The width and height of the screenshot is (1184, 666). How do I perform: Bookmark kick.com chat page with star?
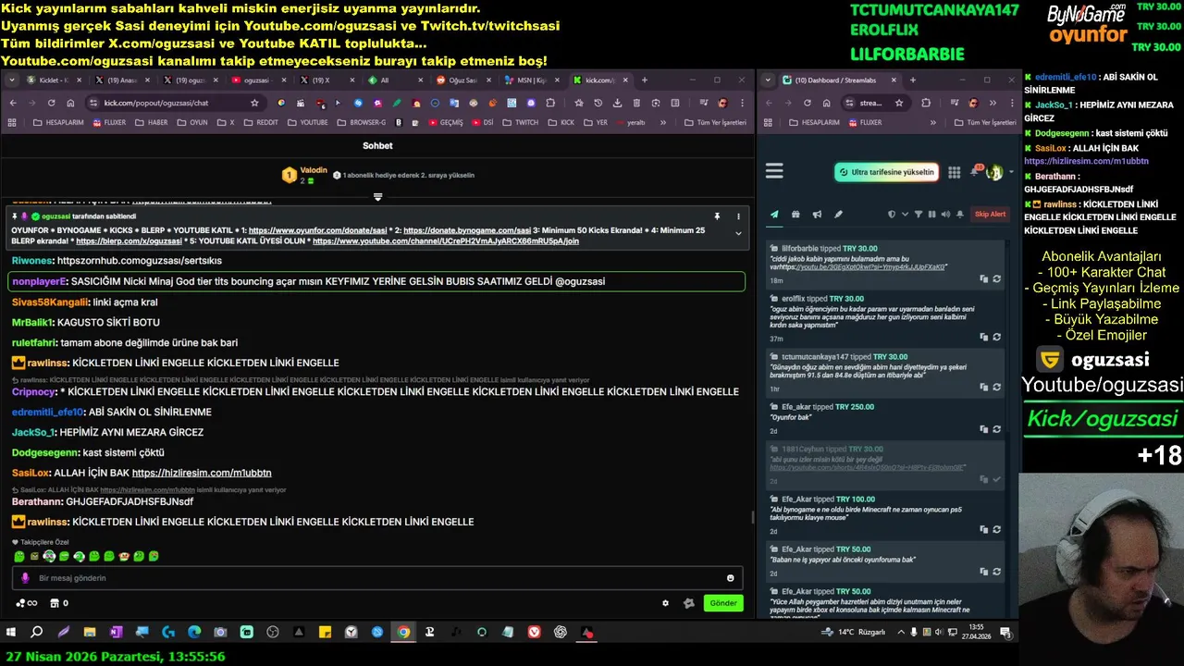[x=254, y=103]
